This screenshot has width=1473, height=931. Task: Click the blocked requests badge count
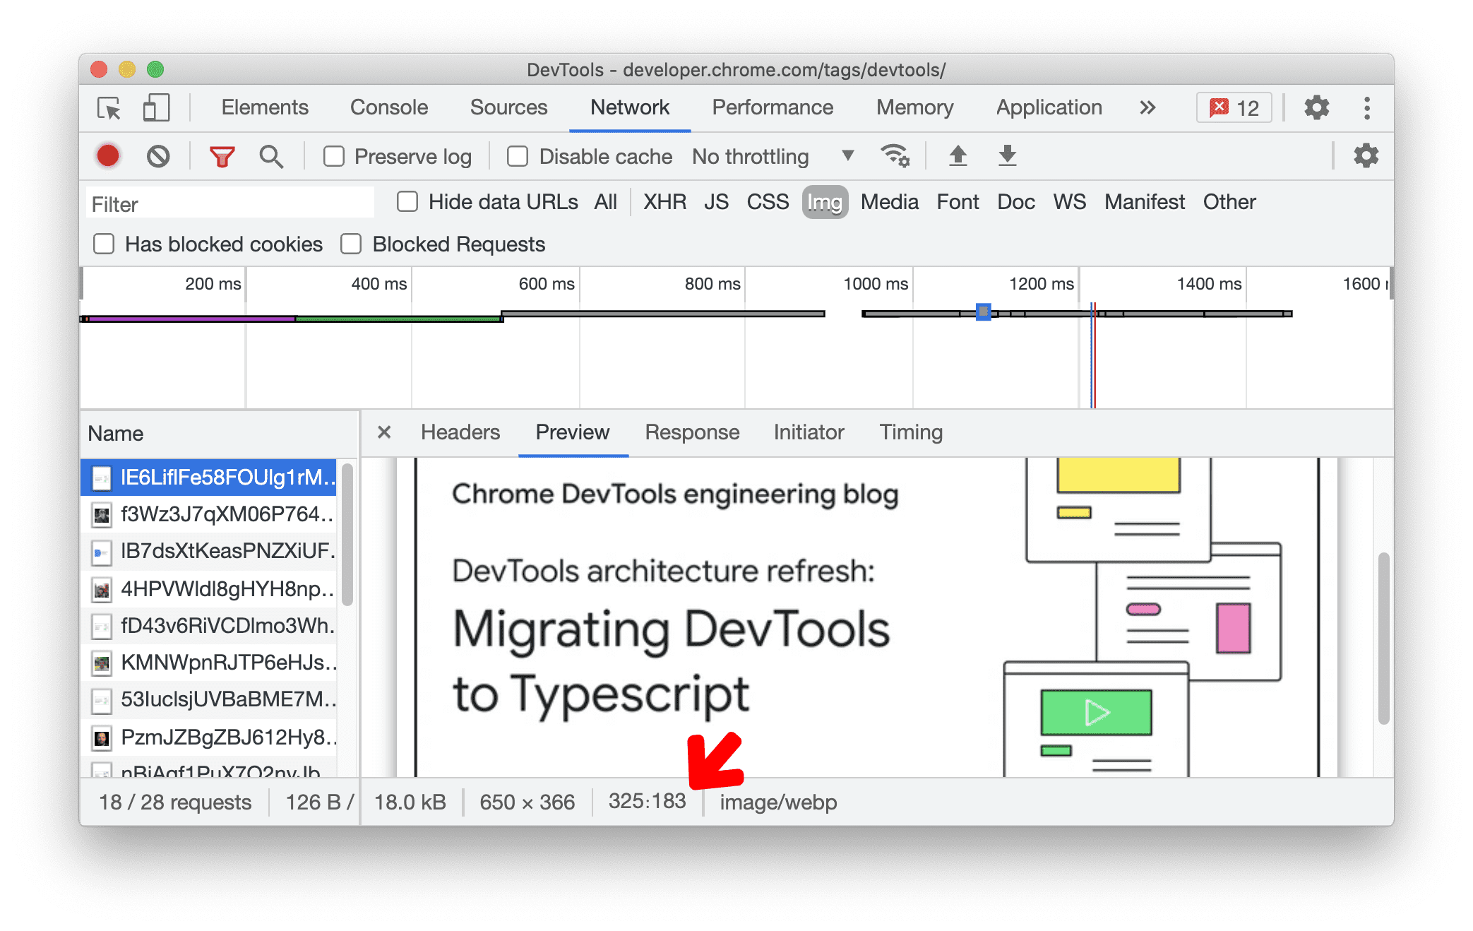(1239, 107)
